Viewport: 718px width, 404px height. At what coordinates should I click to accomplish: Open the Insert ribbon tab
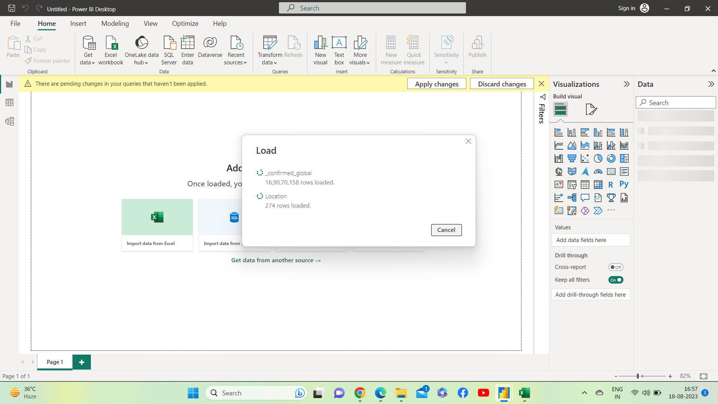78,24
